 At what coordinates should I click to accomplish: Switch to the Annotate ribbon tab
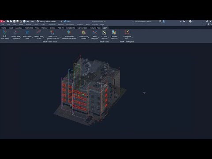pyautogui.click(x=19, y=28)
